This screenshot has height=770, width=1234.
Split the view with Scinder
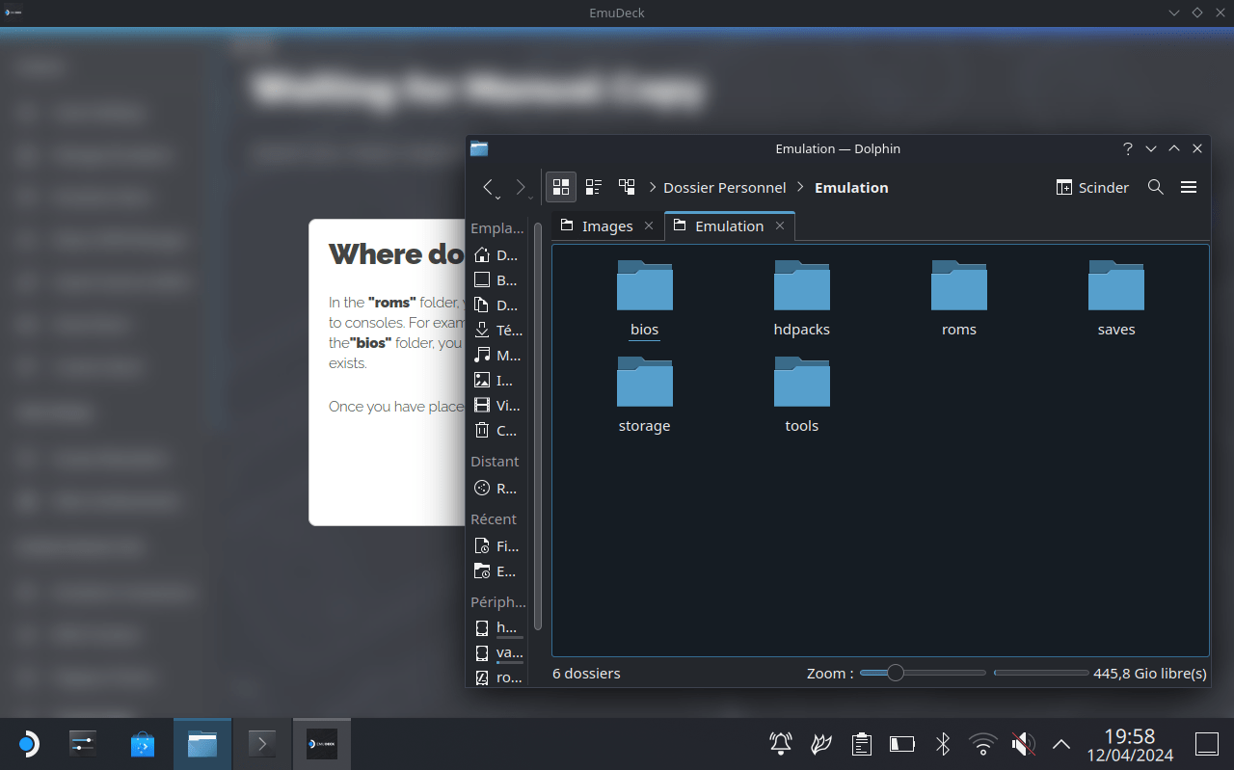1092,187
